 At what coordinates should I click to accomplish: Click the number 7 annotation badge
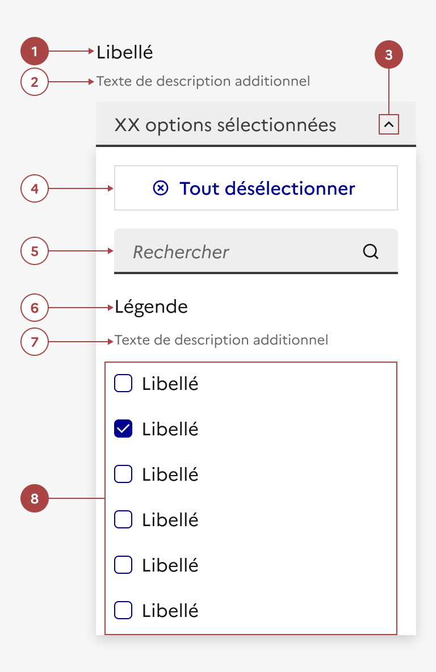click(35, 342)
